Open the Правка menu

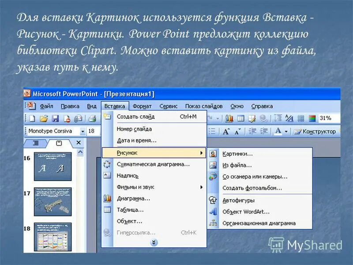click(70, 106)
